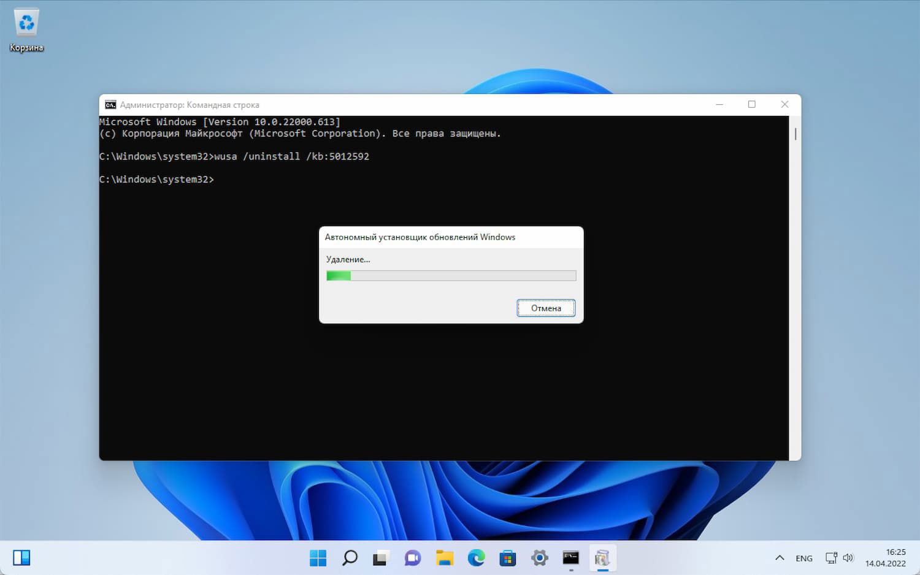Switch to Command Prompt taskbar icon
This screenshot has height=575, width=920.
click(x=571, y=558)
